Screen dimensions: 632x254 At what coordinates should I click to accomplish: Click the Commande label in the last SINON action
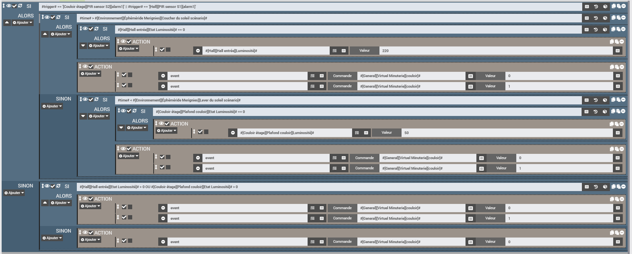pos(342,242)
